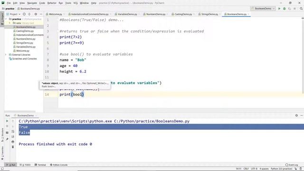Click the restore layout icon in the Run panel
Viewport: 304px width, 171px height.
coord(7,133)
